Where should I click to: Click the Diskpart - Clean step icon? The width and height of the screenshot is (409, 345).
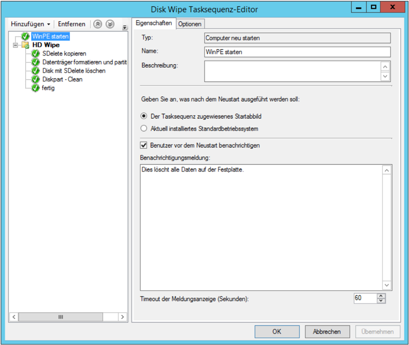coord(36,80)
